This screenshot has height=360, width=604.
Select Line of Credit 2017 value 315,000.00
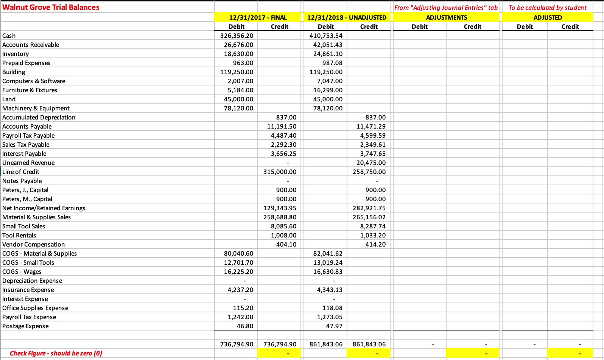(279, 172)
